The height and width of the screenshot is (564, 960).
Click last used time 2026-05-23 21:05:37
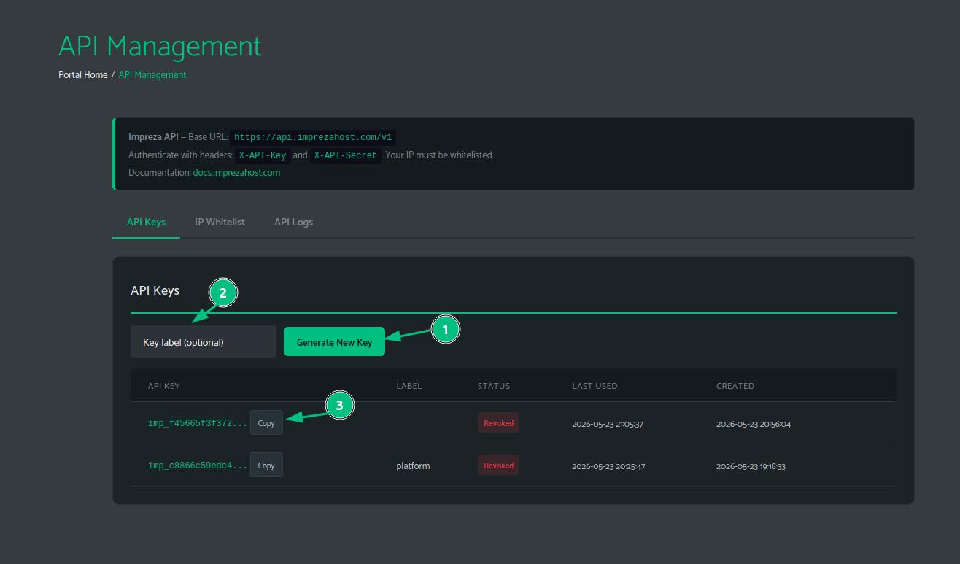608,424
